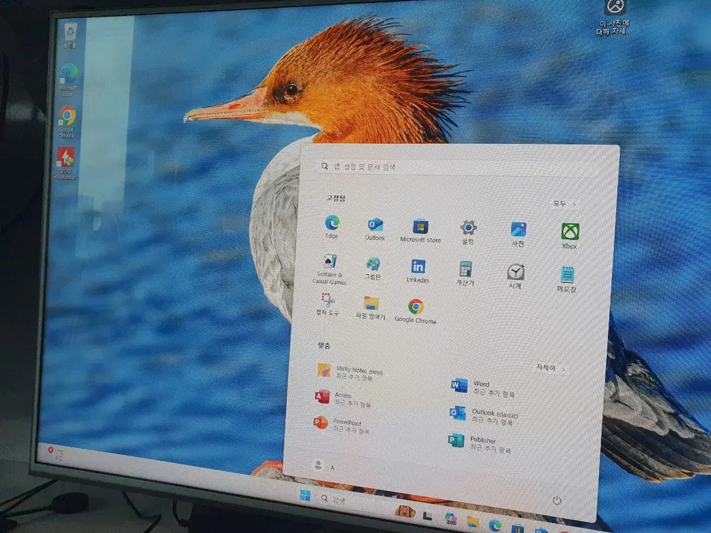Open Sticky Notes (new) recommended item
The width and height of the screenshot is (711, 533).
click(351, 371)
